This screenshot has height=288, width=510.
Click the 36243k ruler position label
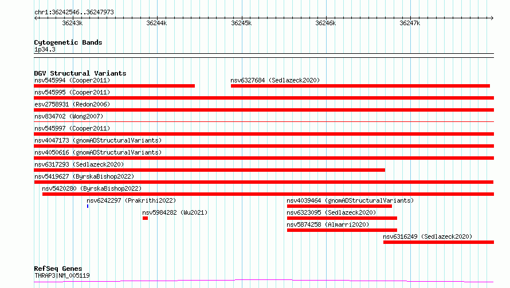click(72, 23)
